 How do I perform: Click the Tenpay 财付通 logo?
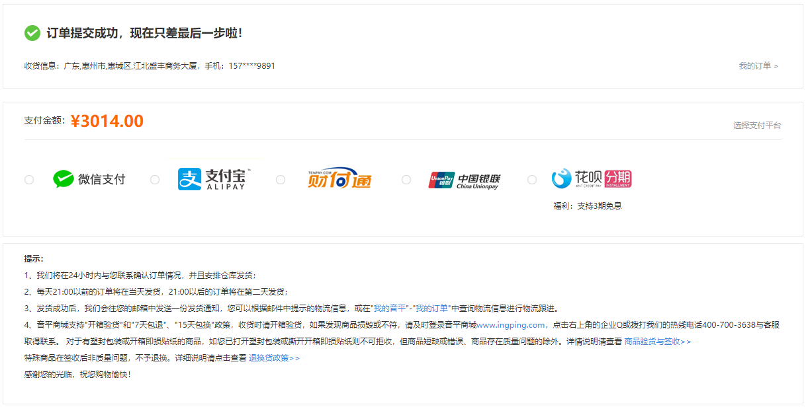point(339,179)
